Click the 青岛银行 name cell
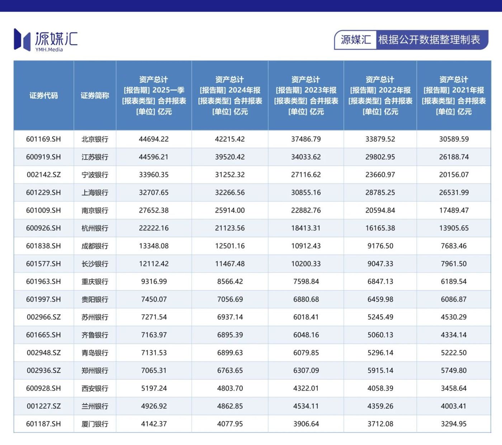Viewport: 502px width, 445px height. click(95, 353)
